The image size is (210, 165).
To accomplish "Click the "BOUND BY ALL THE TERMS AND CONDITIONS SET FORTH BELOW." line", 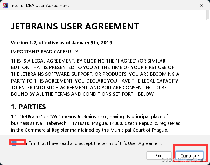I will tap(83, 94).
